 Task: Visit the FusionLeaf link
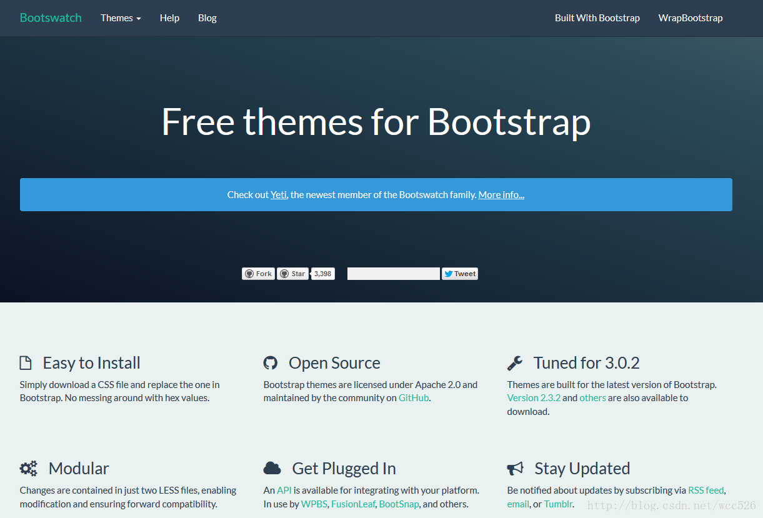point(353,504)
